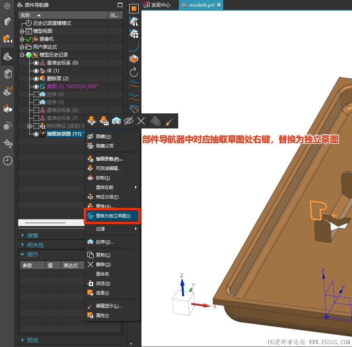This screenshot has width=352, height=347.
Task: Click the edit display brush icon in popup toolbar
Action: pyautogui.click(x=169, y=121)
